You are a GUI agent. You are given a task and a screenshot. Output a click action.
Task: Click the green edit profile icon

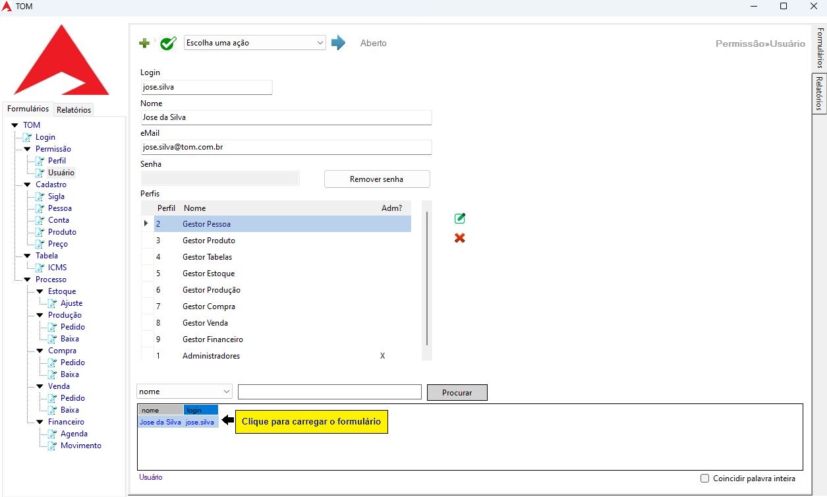pyautogui.click(x=460, y=218)
